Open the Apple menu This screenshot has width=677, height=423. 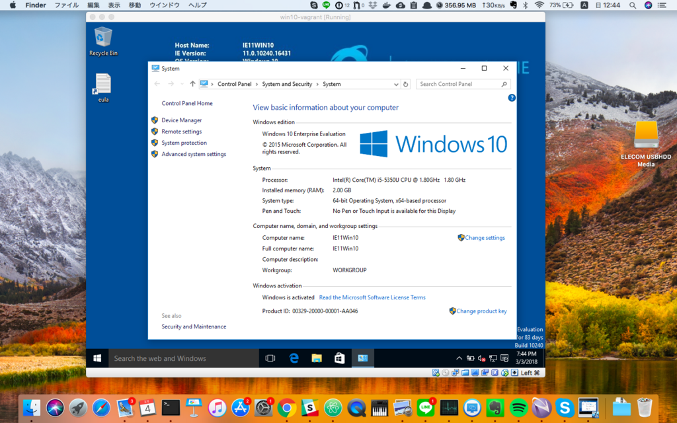[x=13, y=5]
